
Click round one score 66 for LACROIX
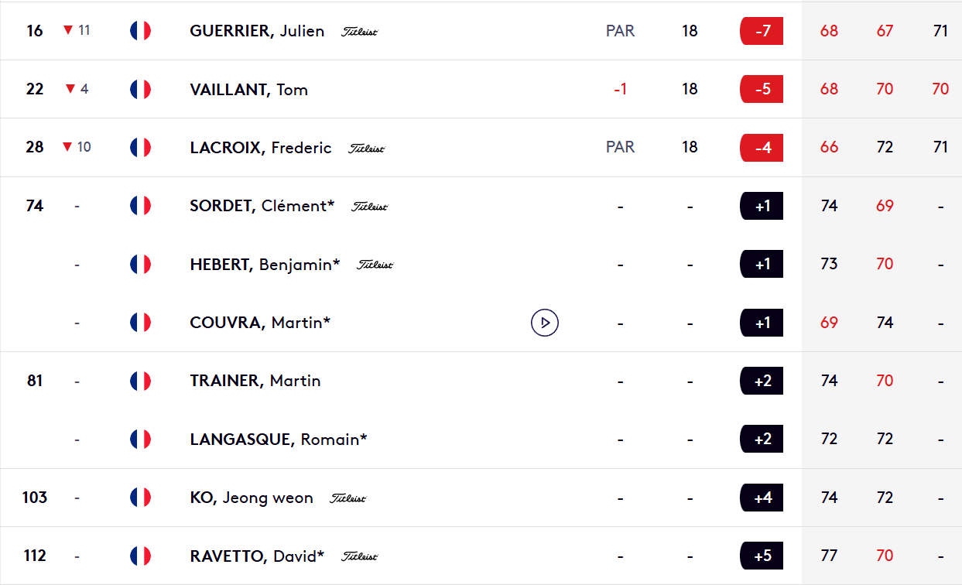coord(829,147)
